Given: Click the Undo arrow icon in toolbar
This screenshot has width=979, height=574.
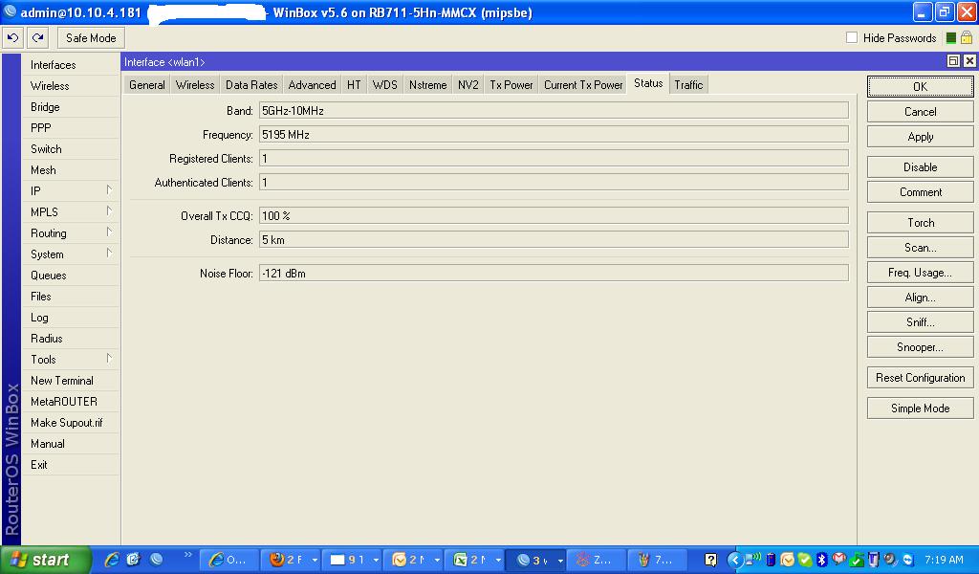Looking at the screenshot, I should [12, 38].
